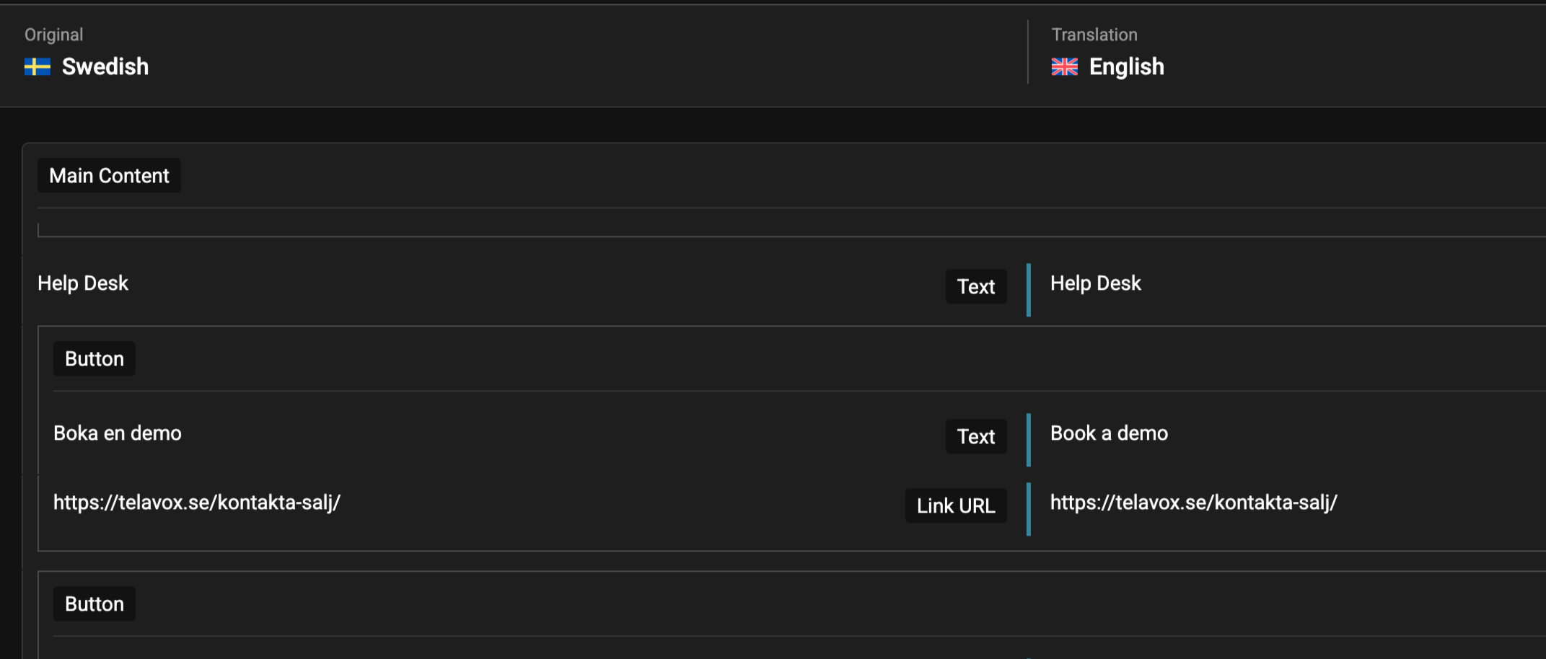The image size is (1546, 659).
Task: Click the original telavox URL in Swedish column
Action: [x=197, y=503]
